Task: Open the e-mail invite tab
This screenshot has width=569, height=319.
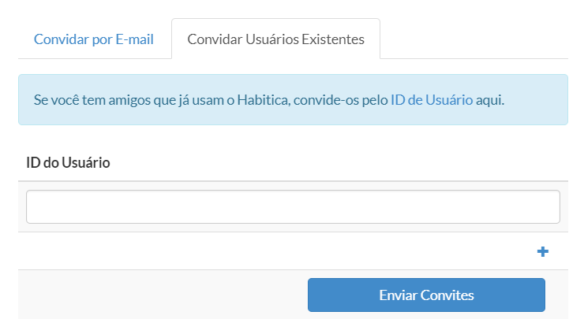Action: [x=93, y=39]
